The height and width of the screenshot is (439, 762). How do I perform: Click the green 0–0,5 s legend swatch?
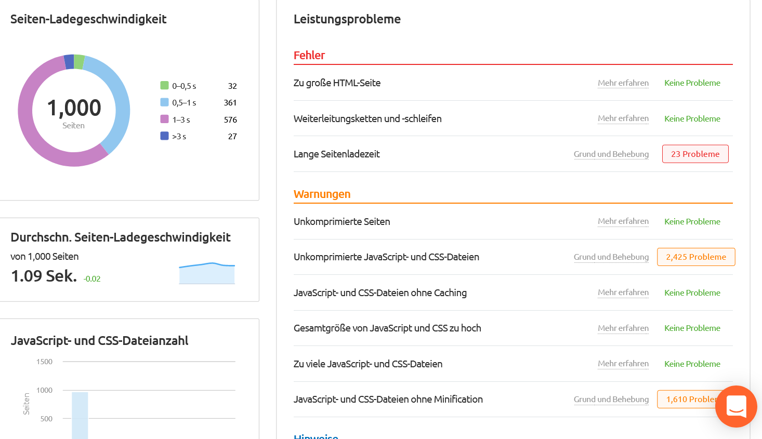coord(164,86)
